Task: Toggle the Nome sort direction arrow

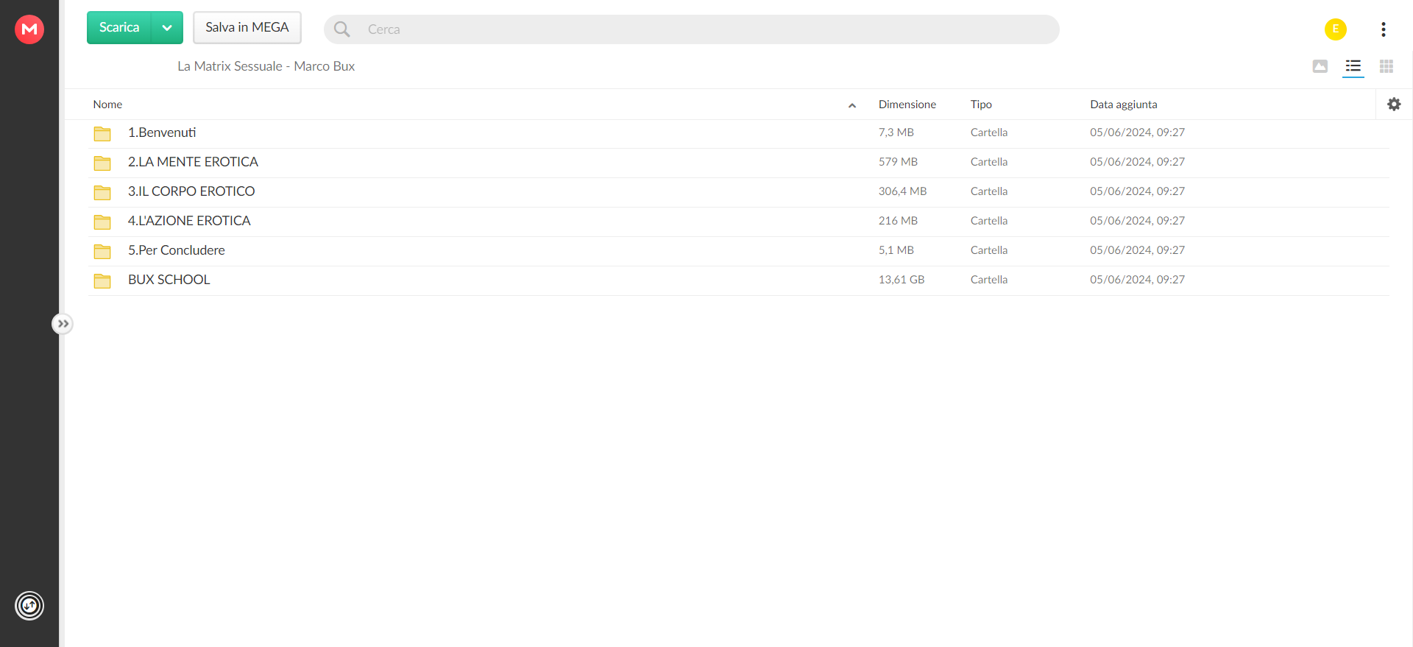Action: pos(852,105)
